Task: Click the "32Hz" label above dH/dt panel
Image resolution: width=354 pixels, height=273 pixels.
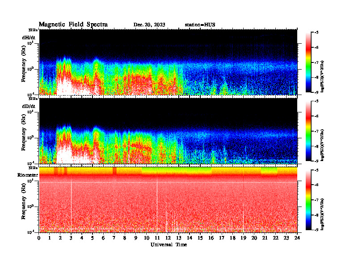Action: coord(33,30)
